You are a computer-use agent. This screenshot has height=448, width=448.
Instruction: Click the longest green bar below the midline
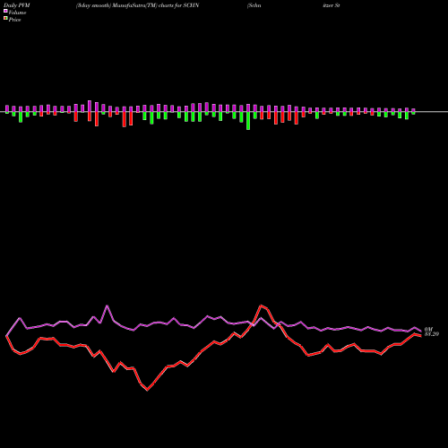pyautogui.click(x=248, y=121)
